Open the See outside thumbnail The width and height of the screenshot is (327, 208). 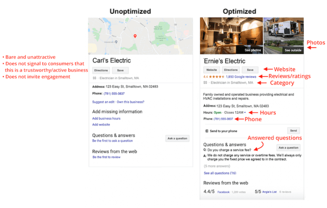(283, 35)
